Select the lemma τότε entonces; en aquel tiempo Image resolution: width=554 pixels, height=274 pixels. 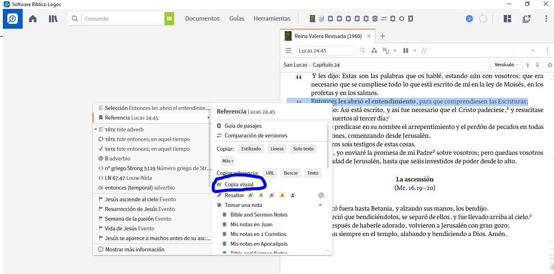coord(153,139)
